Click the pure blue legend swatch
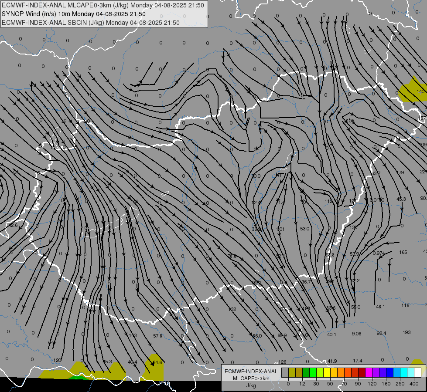The image size is (427, 392). 390,372
